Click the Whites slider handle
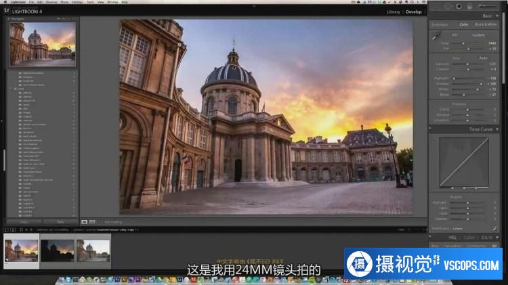Screen dimensions: 508x285 point(478,89)
